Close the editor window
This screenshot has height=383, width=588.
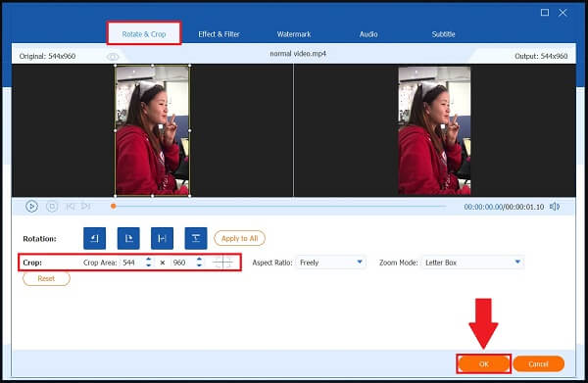click(x=563, y=13)
